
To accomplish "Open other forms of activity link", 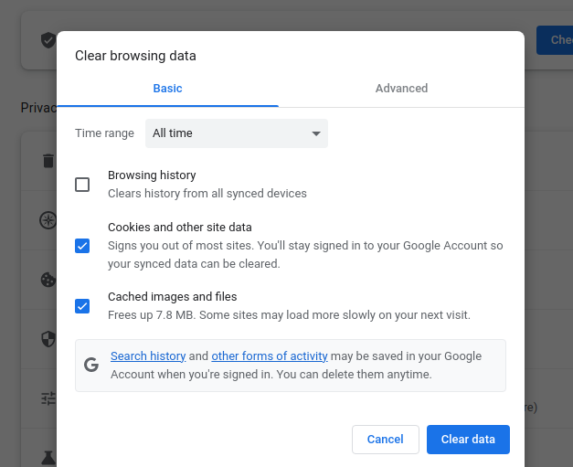I will [270, 356].
